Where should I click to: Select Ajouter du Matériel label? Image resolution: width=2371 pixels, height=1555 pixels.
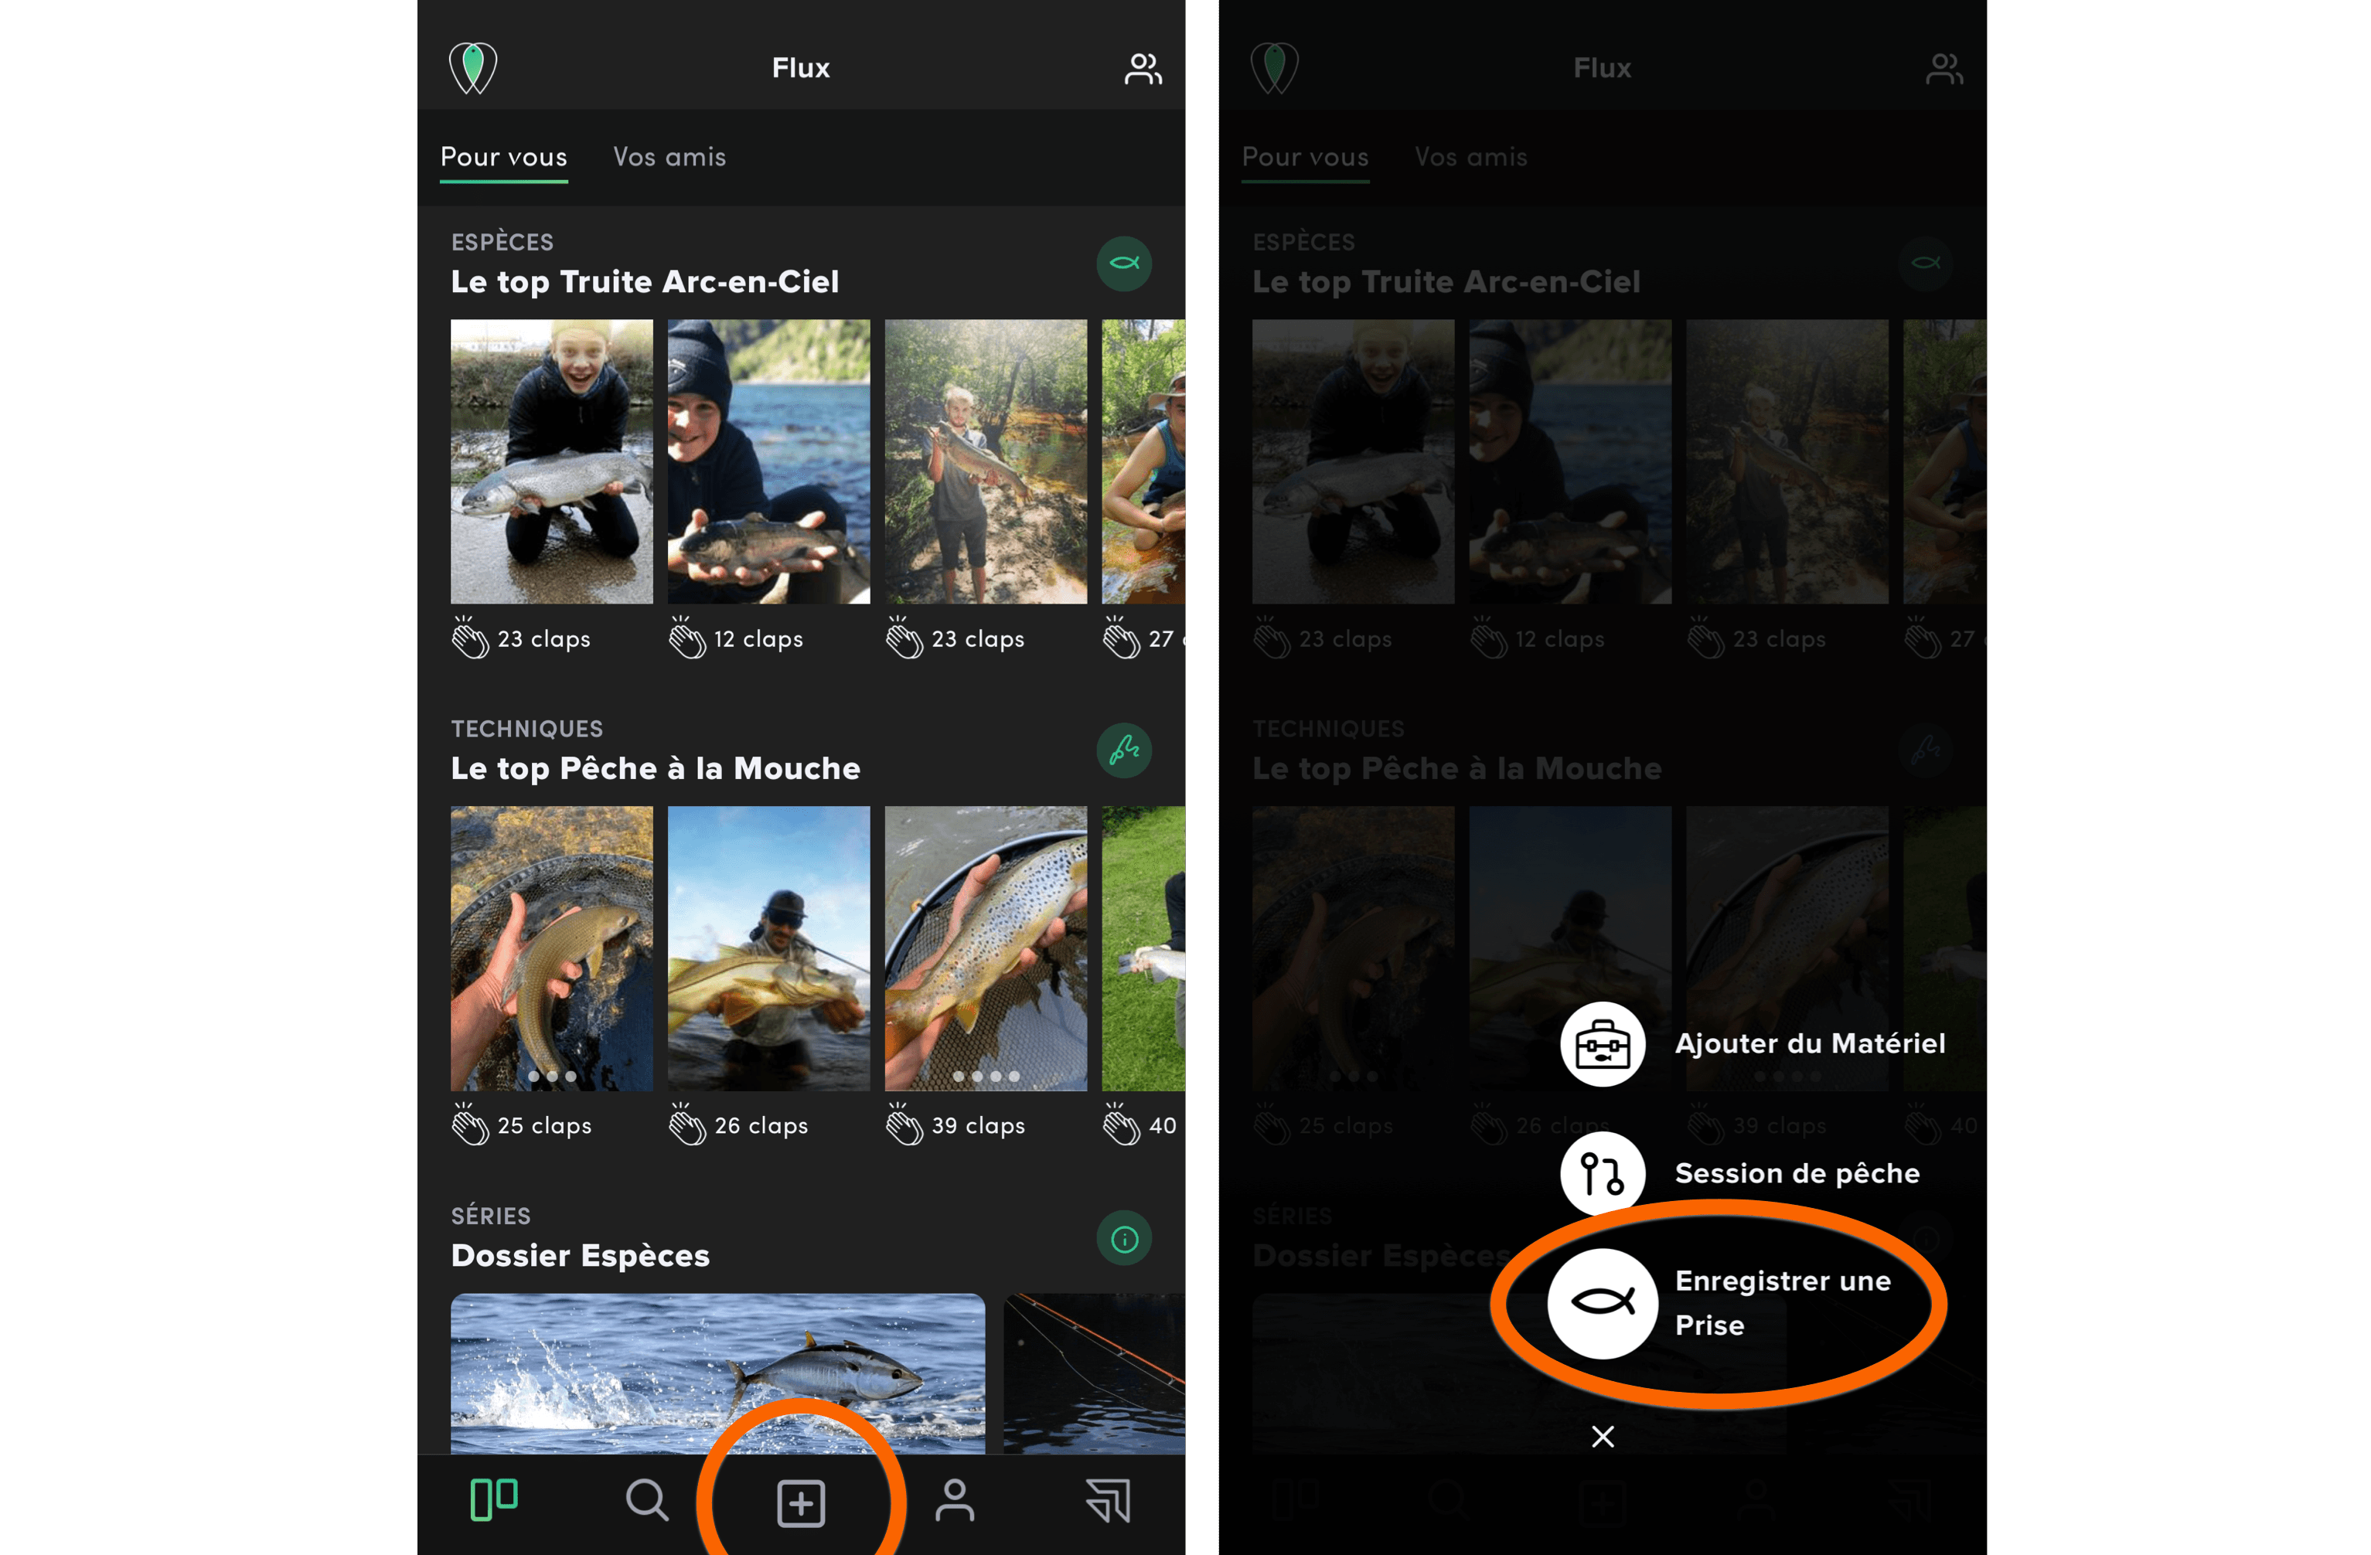pos(1810,1043)
